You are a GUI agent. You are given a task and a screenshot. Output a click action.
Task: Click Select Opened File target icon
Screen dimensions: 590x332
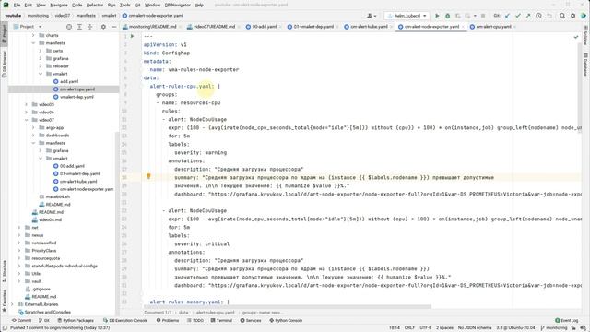pyautogui.click(x=69, y=27)
